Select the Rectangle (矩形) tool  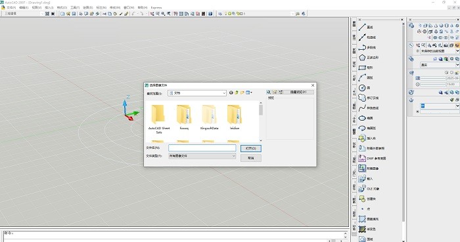(365, 68)
